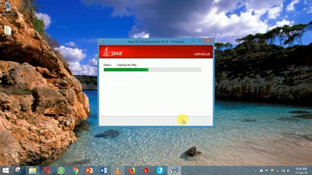Open the red splat icon in taskbar
Screen dimensions: 312x175
point(146,171)
